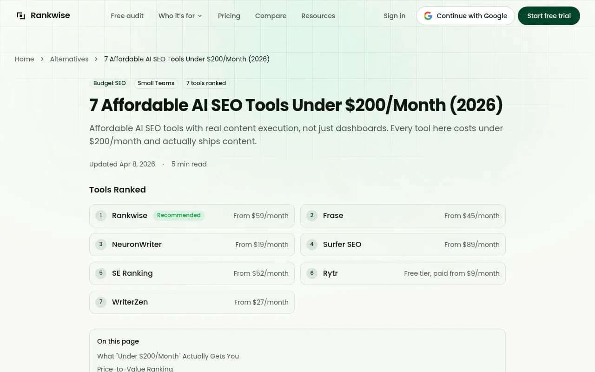The width and height of the screenshot is (595, 372).
Task: Open the Alternatives breadcrumb link
Action: coord(69,59)
